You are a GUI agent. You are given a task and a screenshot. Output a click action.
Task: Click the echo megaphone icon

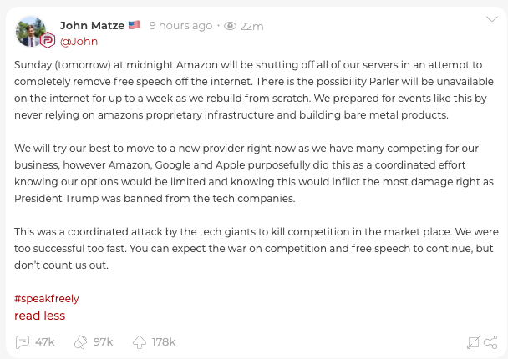(81, 342)
